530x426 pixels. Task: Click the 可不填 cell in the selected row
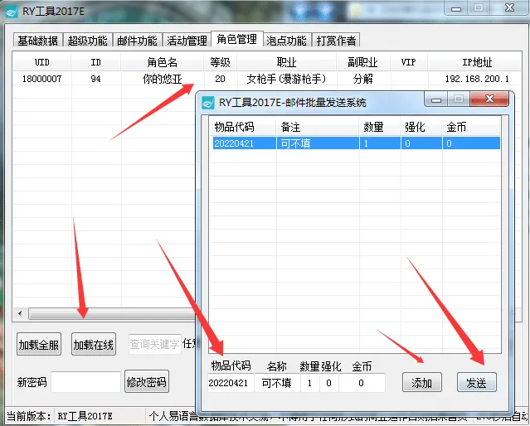(318, 143)
